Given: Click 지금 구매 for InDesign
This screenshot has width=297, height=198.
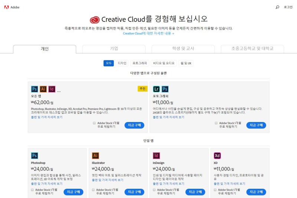Looking at the screenshot, I should (x=195, y=192).
